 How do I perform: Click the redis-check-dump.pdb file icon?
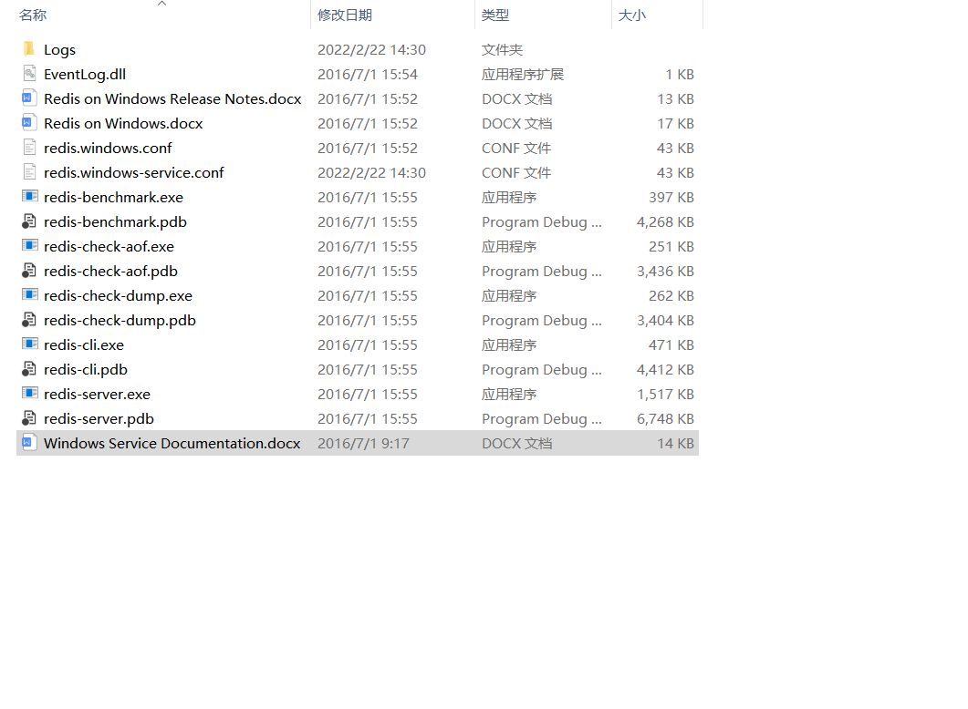point(29,320)
